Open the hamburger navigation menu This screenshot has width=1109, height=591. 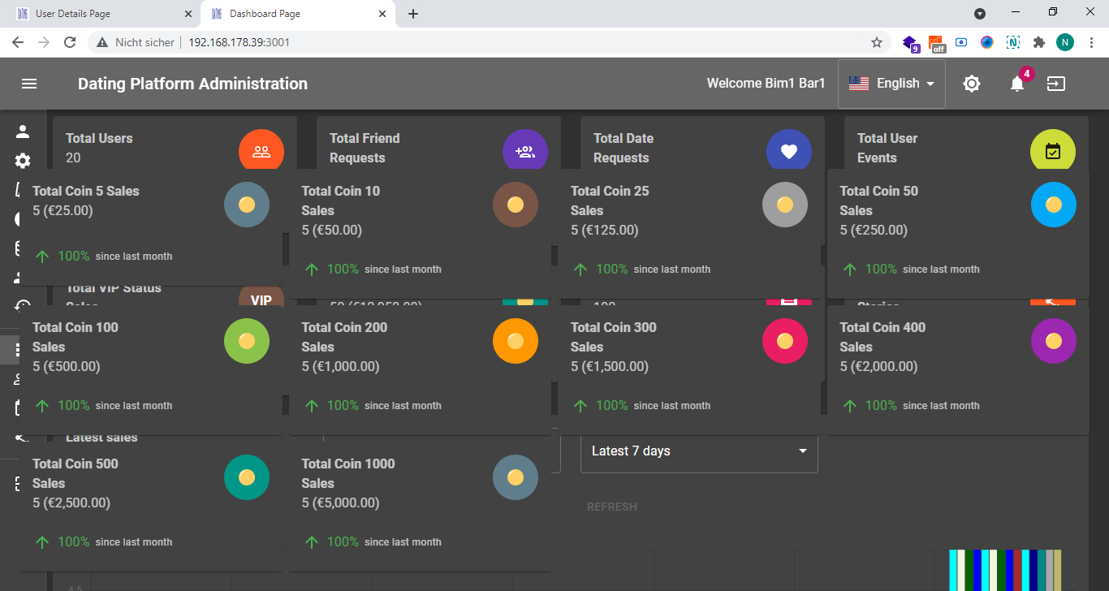(29, 84)
